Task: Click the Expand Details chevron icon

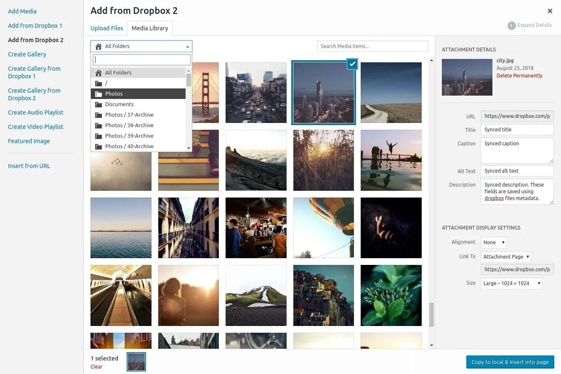Action: (511, 25)
